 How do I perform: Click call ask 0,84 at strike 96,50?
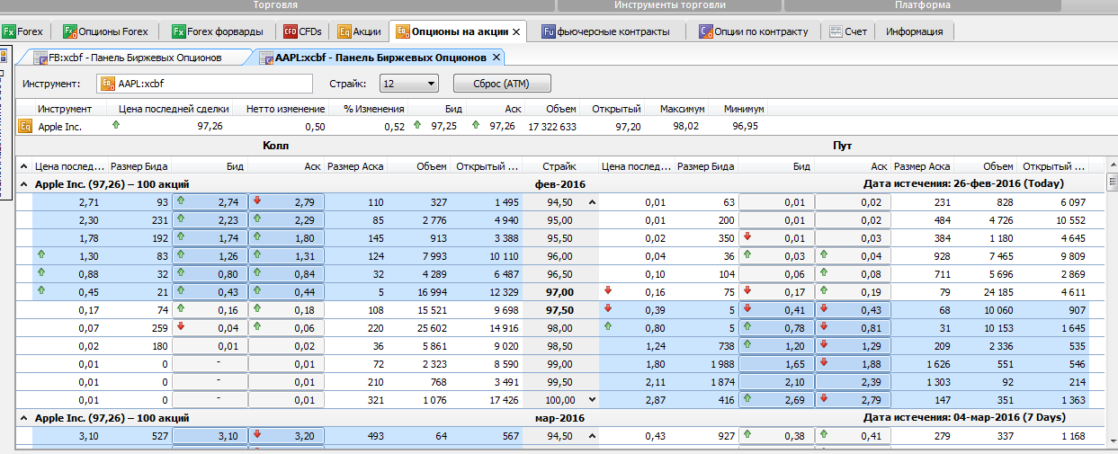[x=285, y=274]
